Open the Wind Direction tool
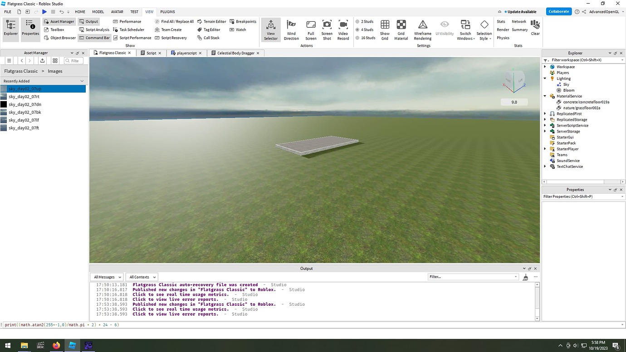This screenshot has width=626, height=352. pos(291,29)
